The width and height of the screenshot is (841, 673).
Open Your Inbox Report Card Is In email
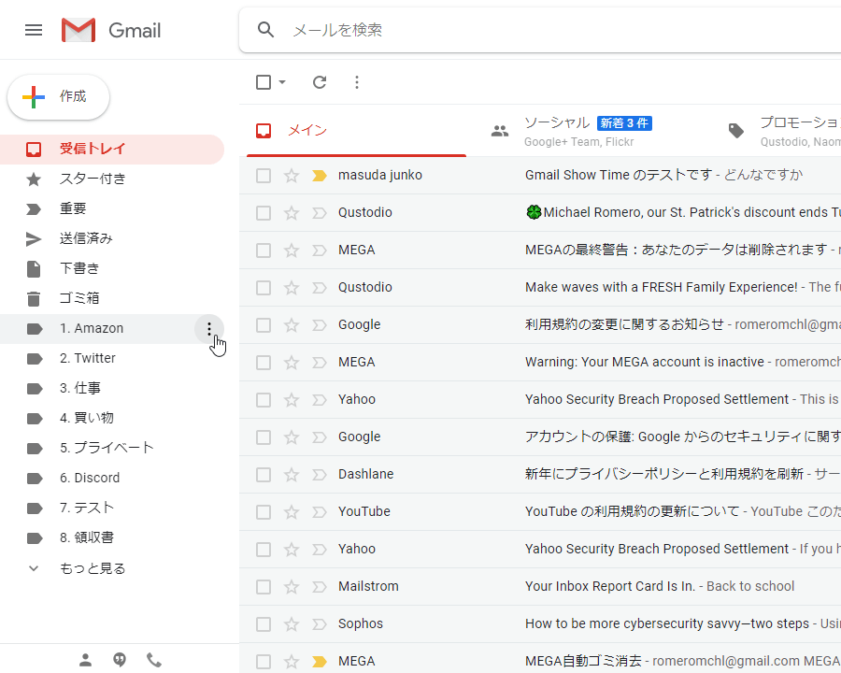pos(540,587)
